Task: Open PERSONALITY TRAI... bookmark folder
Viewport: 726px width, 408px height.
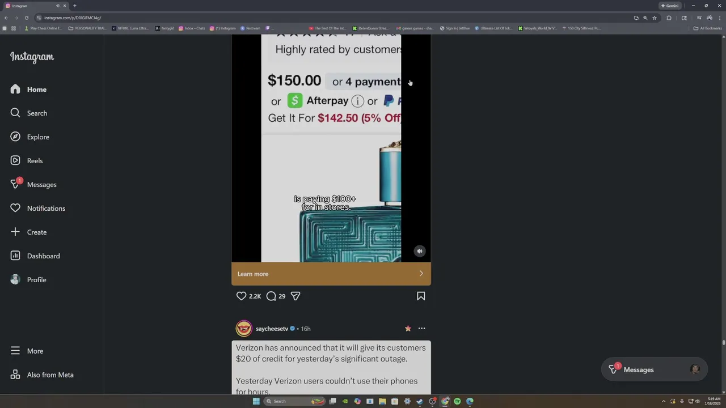Action: pos(87,28)
